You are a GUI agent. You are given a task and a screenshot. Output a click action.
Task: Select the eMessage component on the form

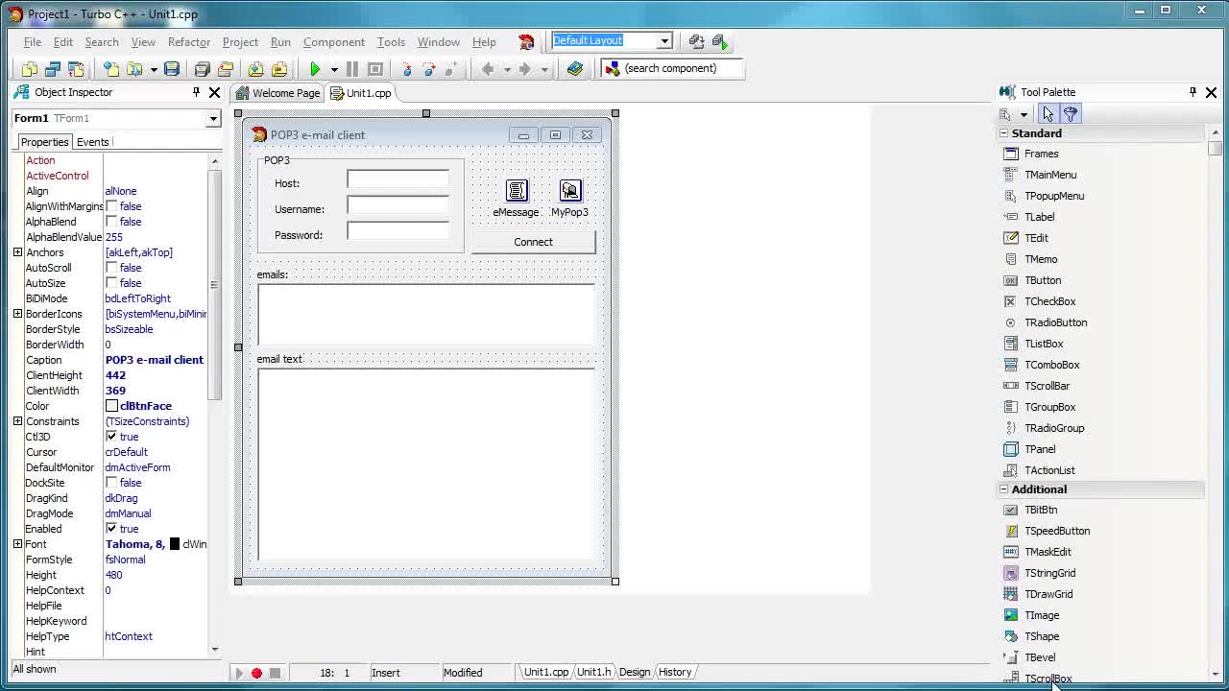[517, 190]
